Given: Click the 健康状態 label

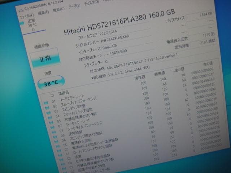Looking at the screenshot, I should (42, 46).
